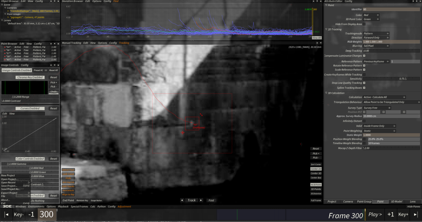422x222 pixels.
Task: Open the Color dropdown showing Red
Action: (371, 15)
